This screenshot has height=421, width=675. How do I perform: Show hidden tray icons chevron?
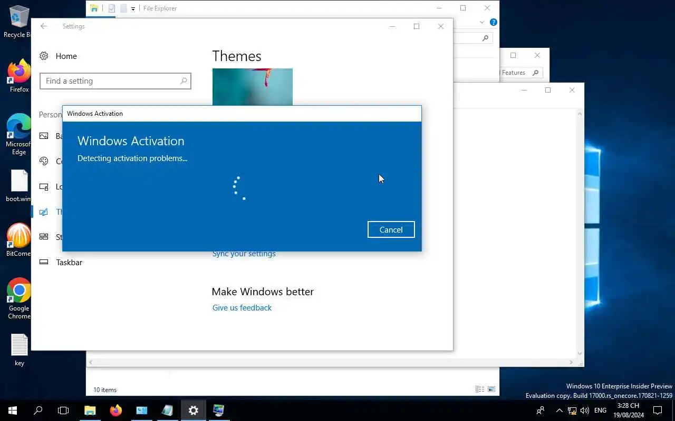(x=560, y=410)
